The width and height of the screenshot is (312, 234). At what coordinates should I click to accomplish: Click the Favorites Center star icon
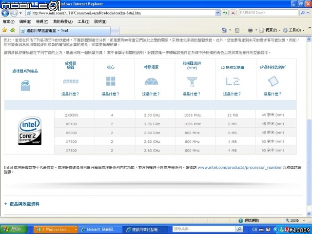pyautogui.click(x=4, y=30)
